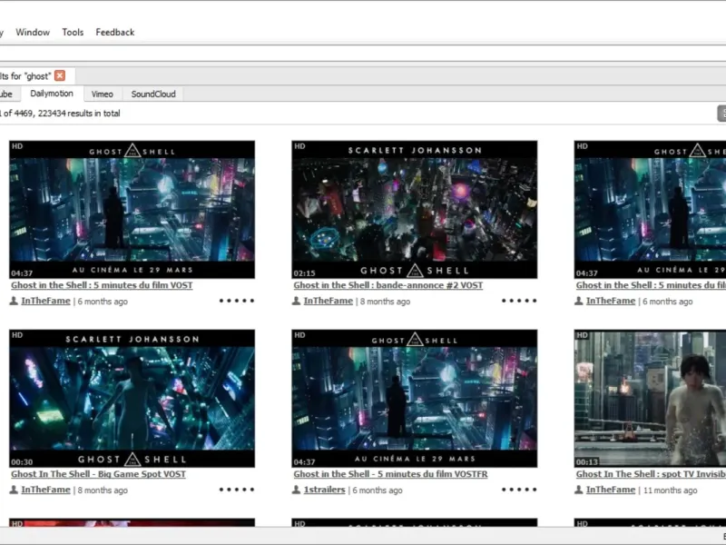Close the "ghost" search results tab

(60, 75)
